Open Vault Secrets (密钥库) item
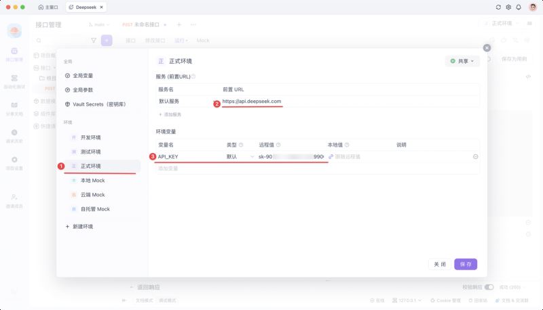Viewport: 543px width, 310px height. [x=96, y=104]
